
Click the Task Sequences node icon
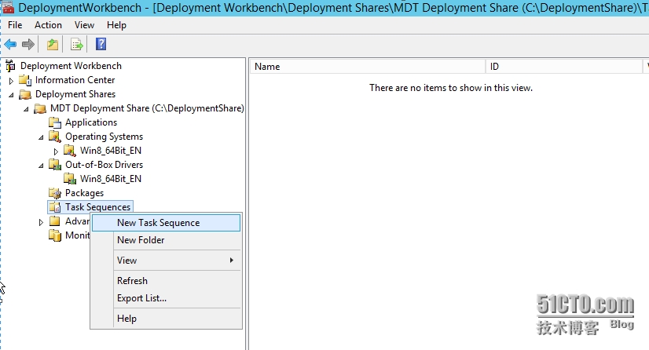[55, 207]
